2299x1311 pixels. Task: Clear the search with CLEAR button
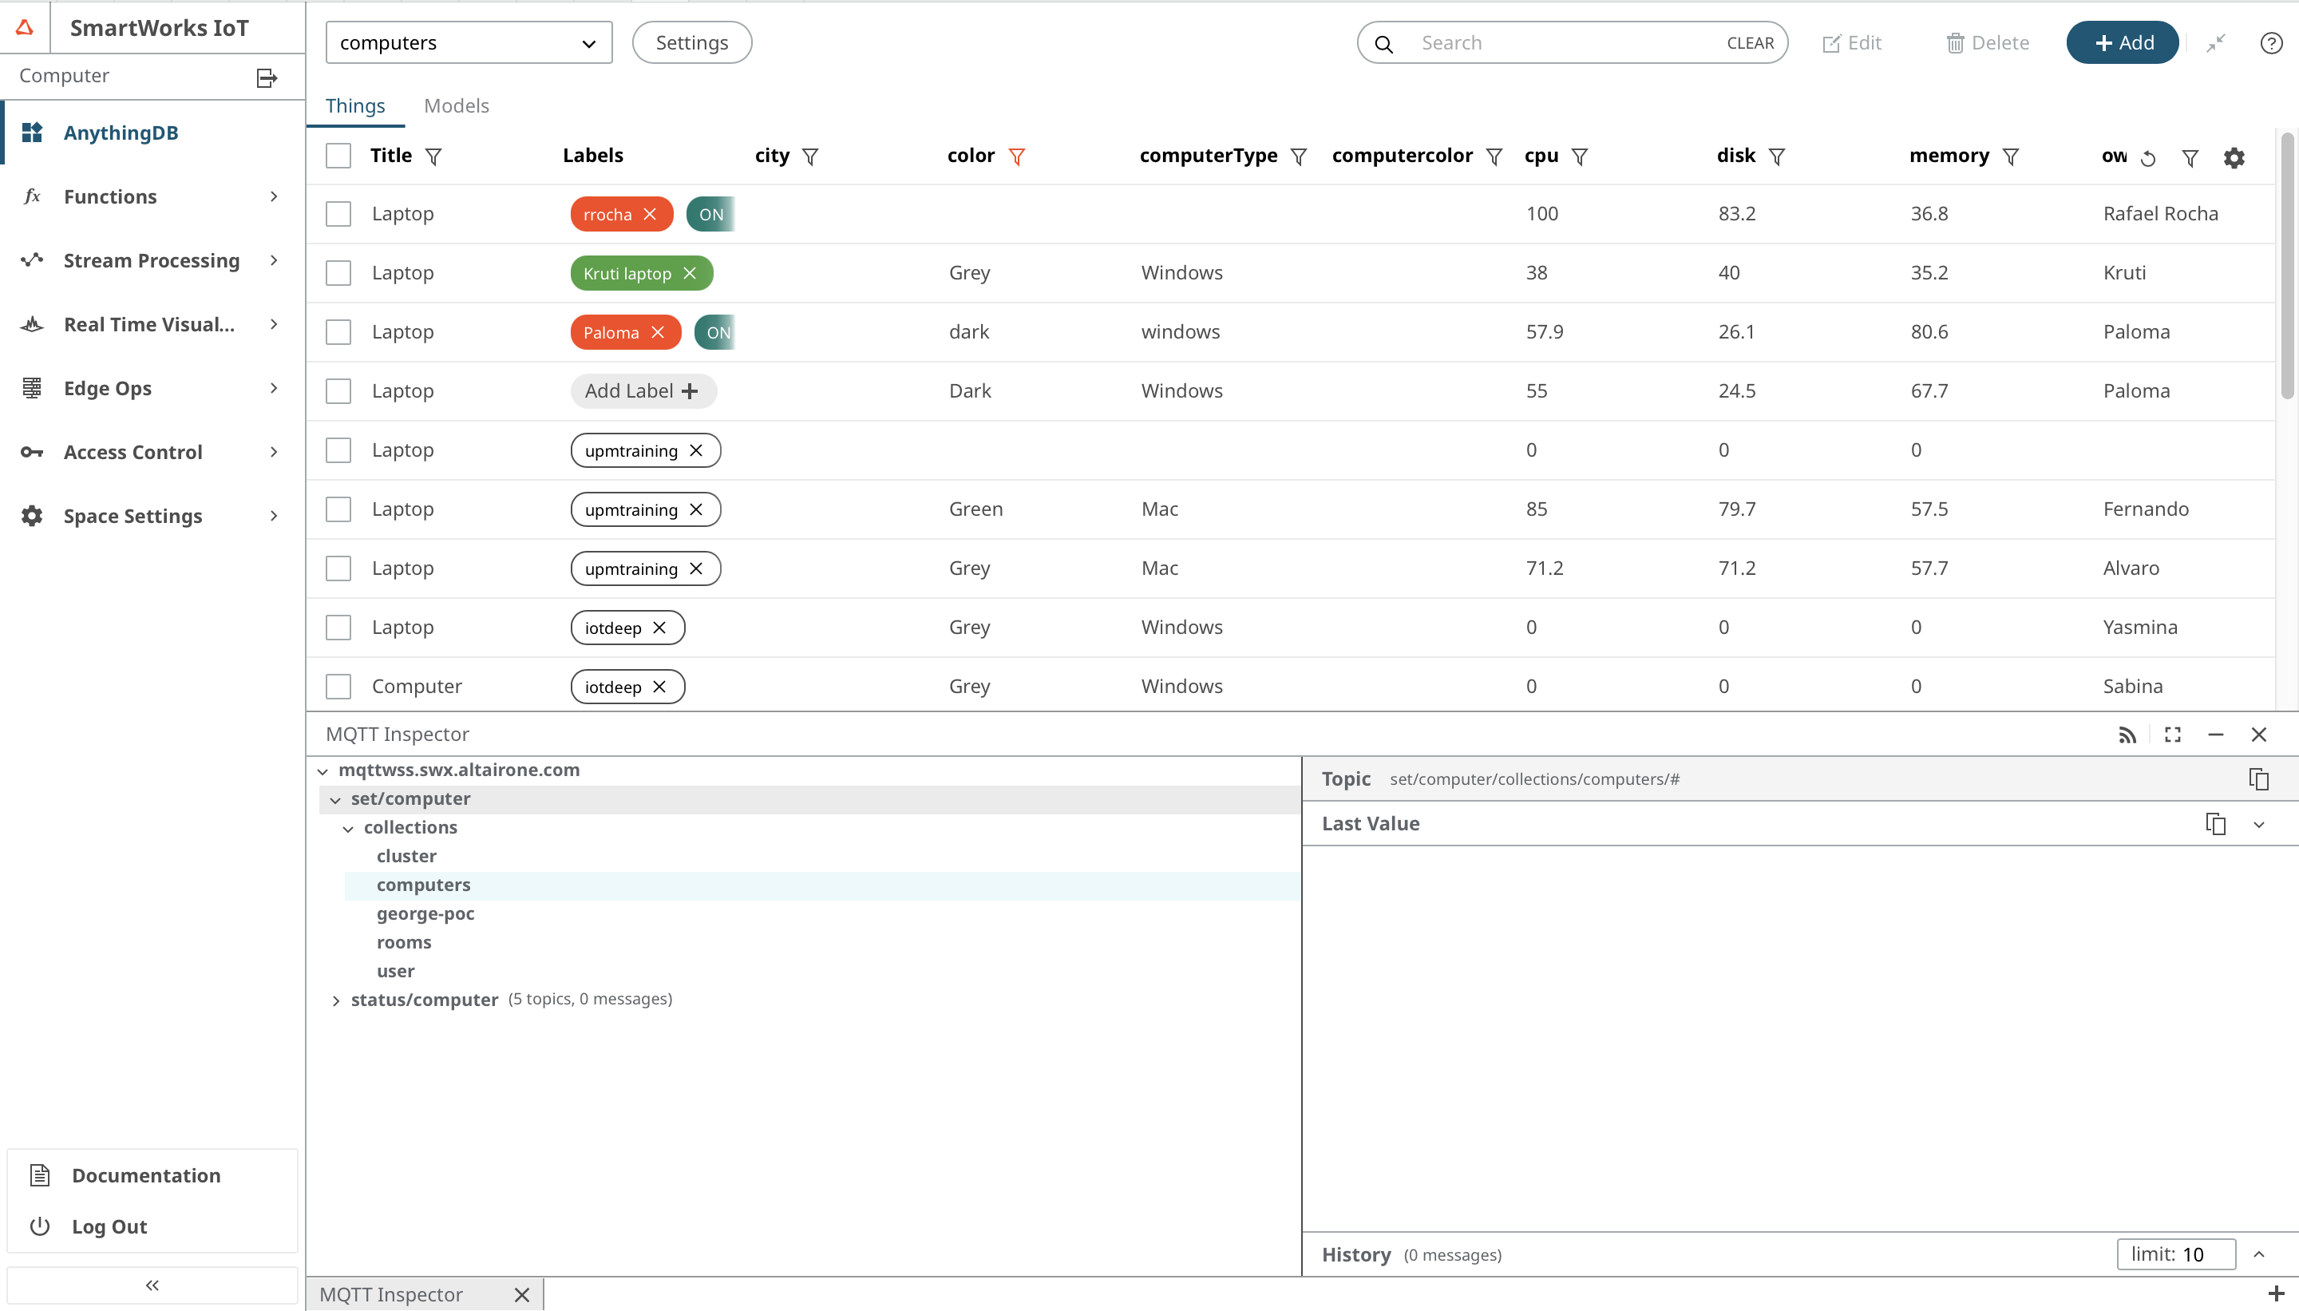point(1748,42)
